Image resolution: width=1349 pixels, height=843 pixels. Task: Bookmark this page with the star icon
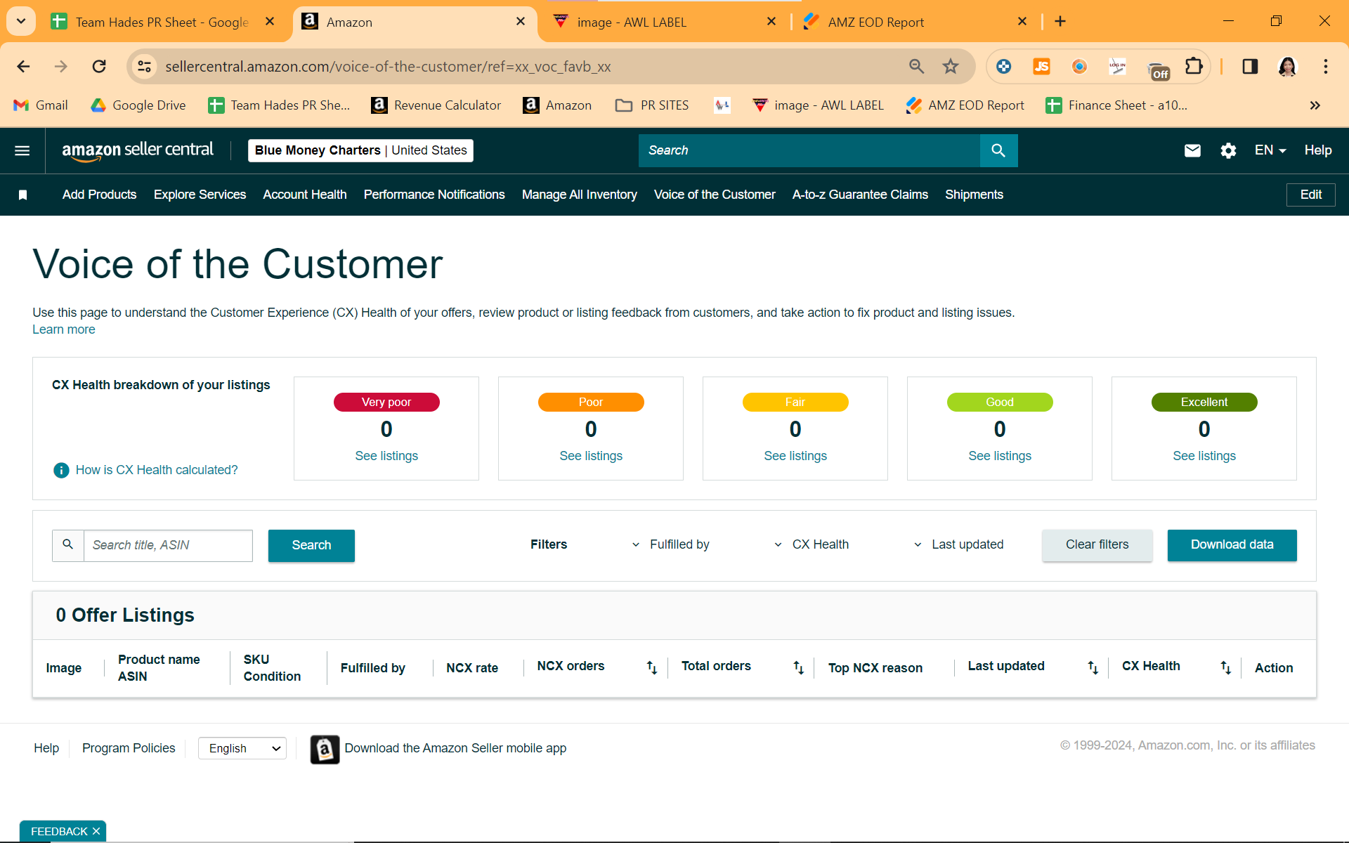coord(951,67)
